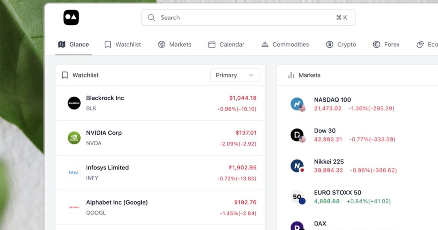Click the Blackrock company logo
The image size is (438, 230).
pyautogui.click(x=74, y=103)
